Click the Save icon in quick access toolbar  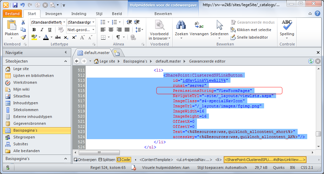point(15,5)
